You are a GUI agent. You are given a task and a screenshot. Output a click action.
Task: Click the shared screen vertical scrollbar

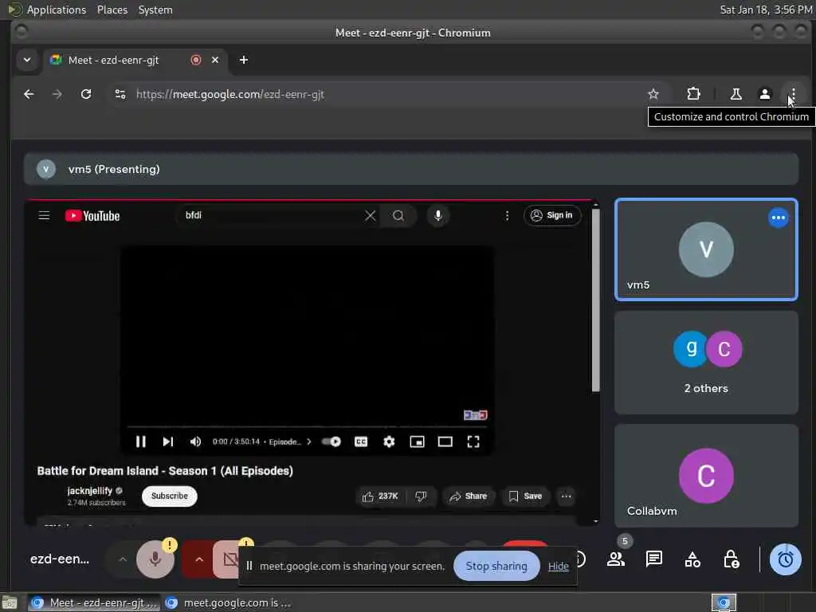pos(596,300)
